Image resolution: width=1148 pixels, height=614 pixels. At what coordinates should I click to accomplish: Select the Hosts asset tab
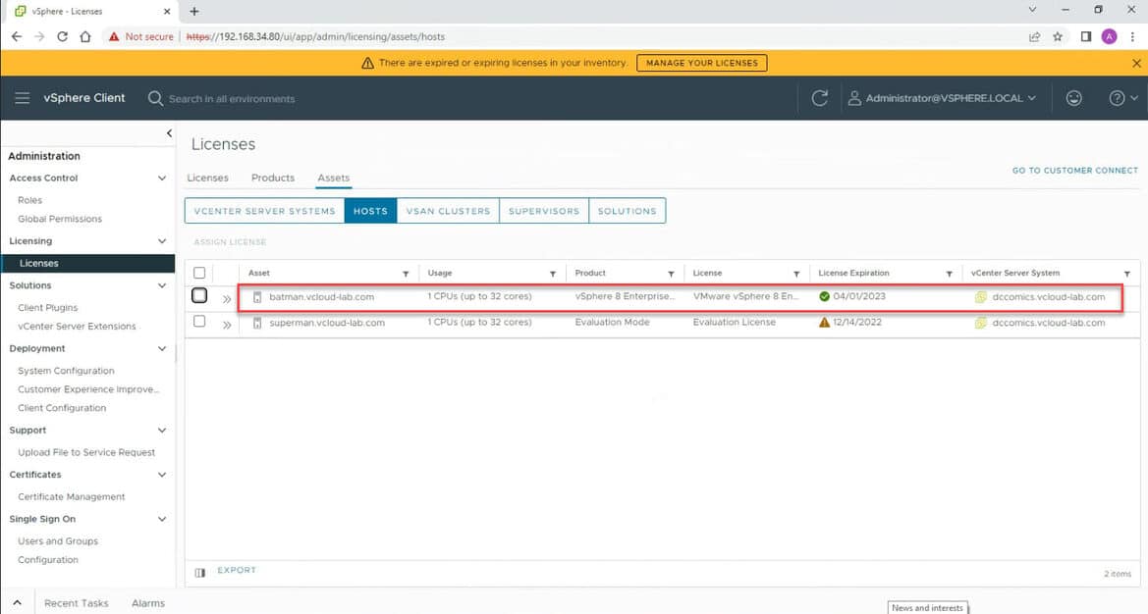point(370,211)
